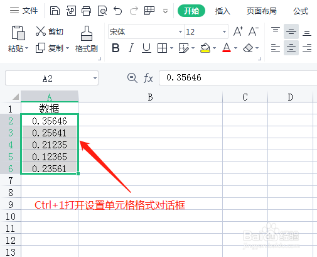Click 剪切 to cut the selection

coord(50,31)
